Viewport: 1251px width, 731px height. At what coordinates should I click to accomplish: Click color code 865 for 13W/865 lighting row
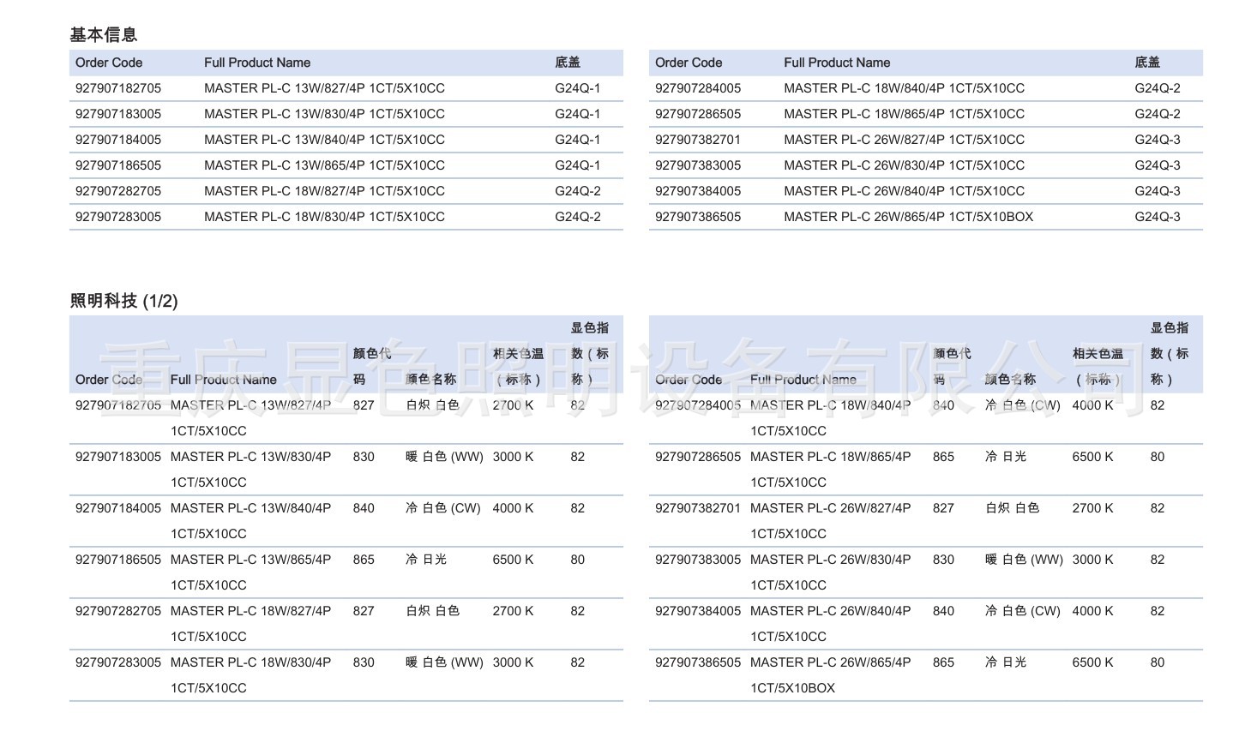coord(364,560)
